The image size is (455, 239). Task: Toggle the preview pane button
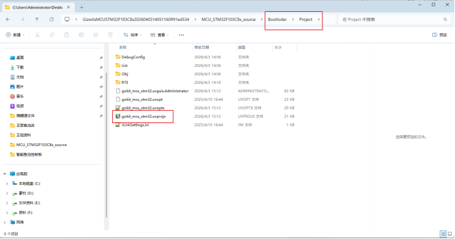click(x=439, y=35)
